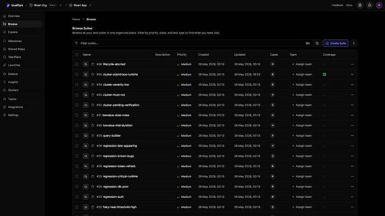Screen dimensions: 385x216
Task: Click the cases count badge for #32 cluster-pending-verification
Action: click(x=273, y=105)
